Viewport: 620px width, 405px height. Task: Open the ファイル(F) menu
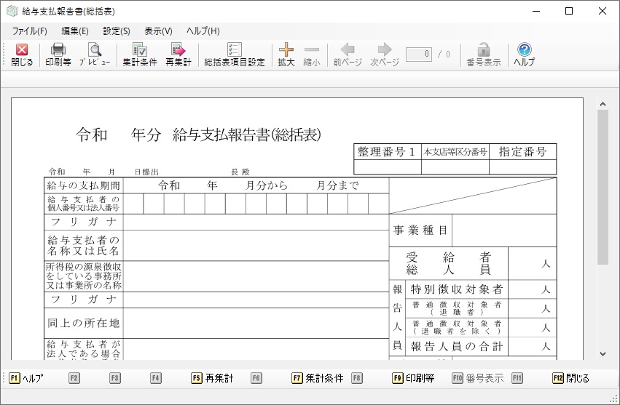tap(29, 31)
